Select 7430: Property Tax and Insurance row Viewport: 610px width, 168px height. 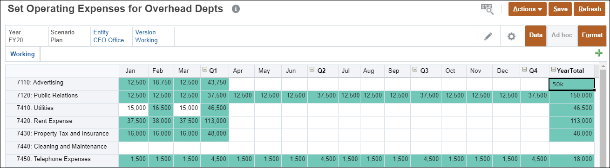point(62,135)
